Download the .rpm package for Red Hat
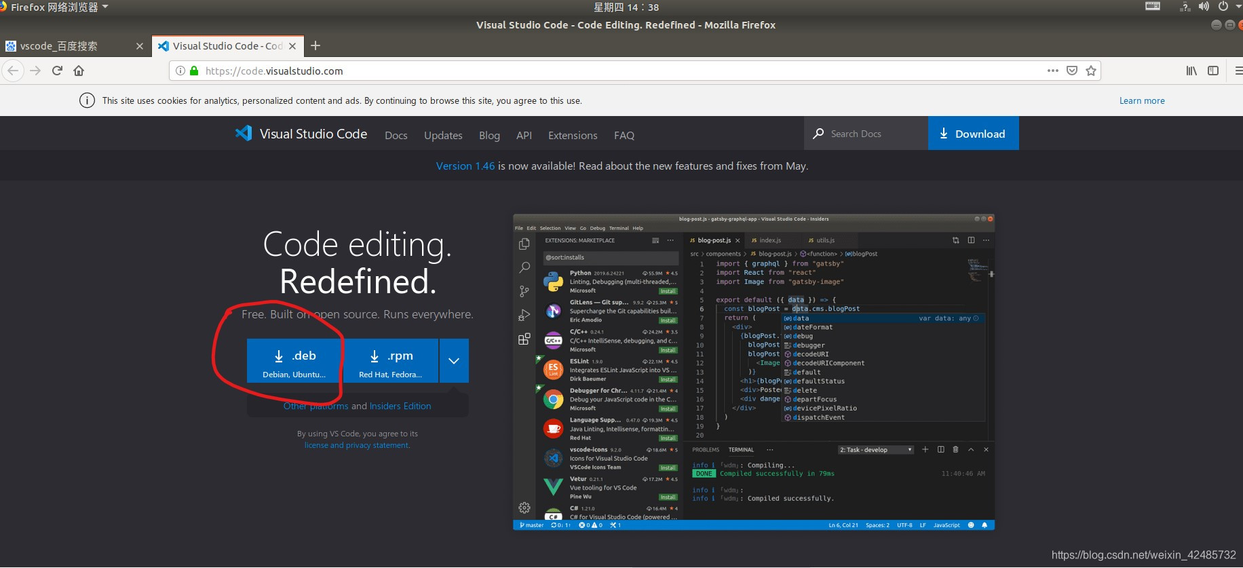 point(391,361)
